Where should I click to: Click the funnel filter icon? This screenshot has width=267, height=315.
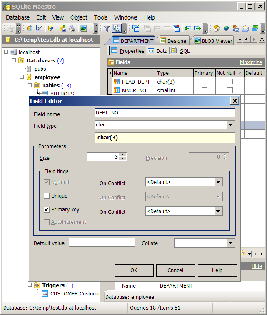(x=107, y=29)
